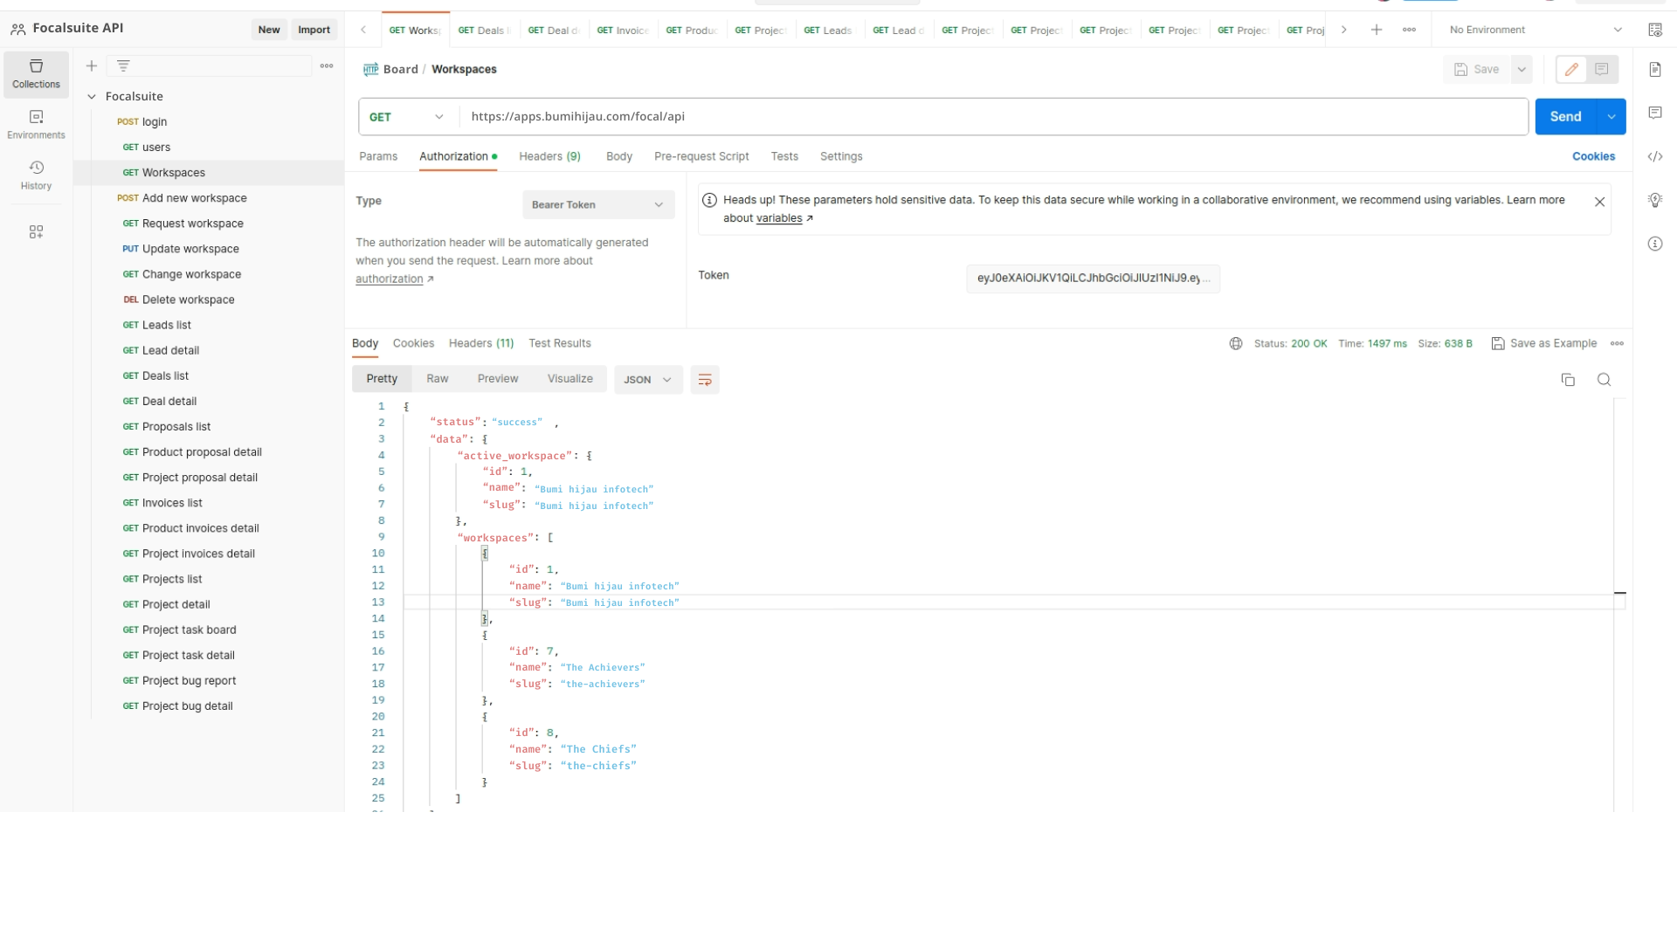This screenshot has height=943, width=1677.
Task: Switch to the Pre-request Script tab
Action: pos(700,156)
